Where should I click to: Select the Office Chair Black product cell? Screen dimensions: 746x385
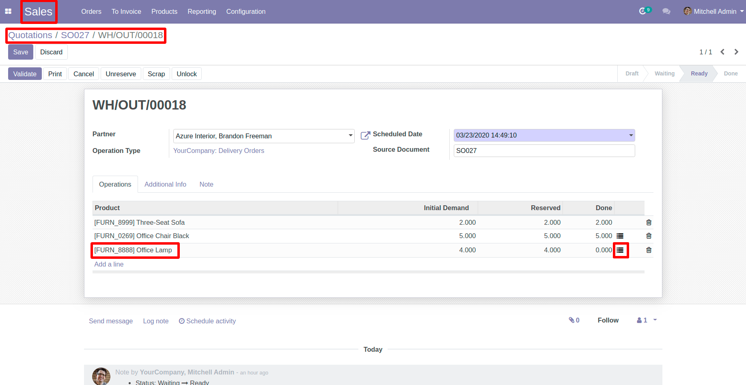(215, 236)
